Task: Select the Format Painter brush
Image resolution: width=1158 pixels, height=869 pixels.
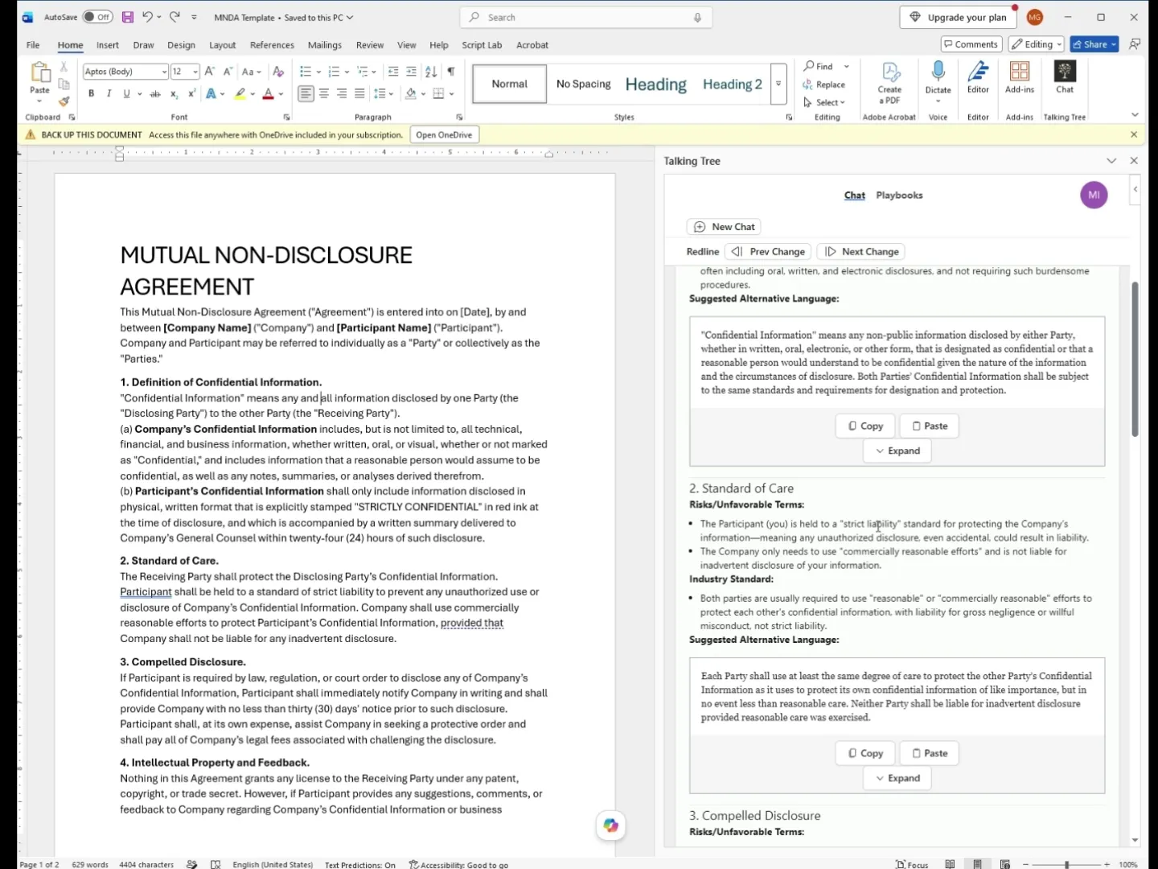Action: (x=64, y=101)
